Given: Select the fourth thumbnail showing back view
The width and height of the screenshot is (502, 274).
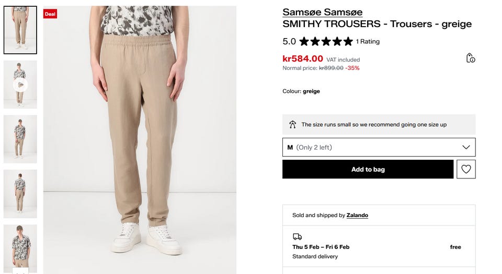Looking at the screenshot, I should pyautogui.click(x=20, y=194).
